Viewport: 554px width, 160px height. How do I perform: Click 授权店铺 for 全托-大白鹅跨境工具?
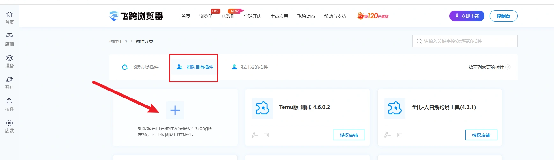481,135
